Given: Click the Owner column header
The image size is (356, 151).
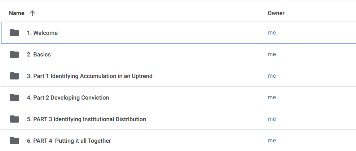Looking at the screenshot, I should pos(276,13).
